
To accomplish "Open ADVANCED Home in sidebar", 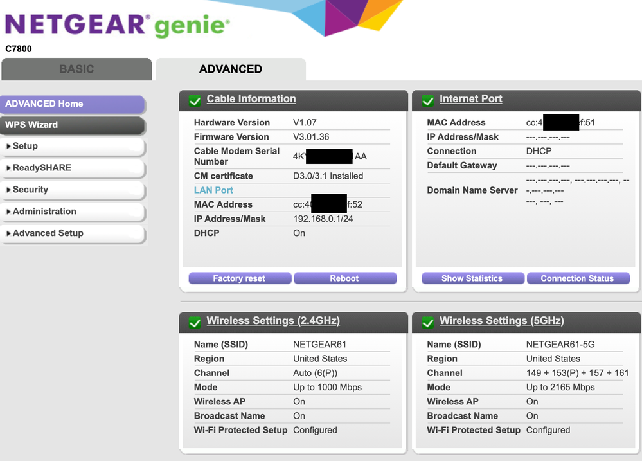I will 73,104.
